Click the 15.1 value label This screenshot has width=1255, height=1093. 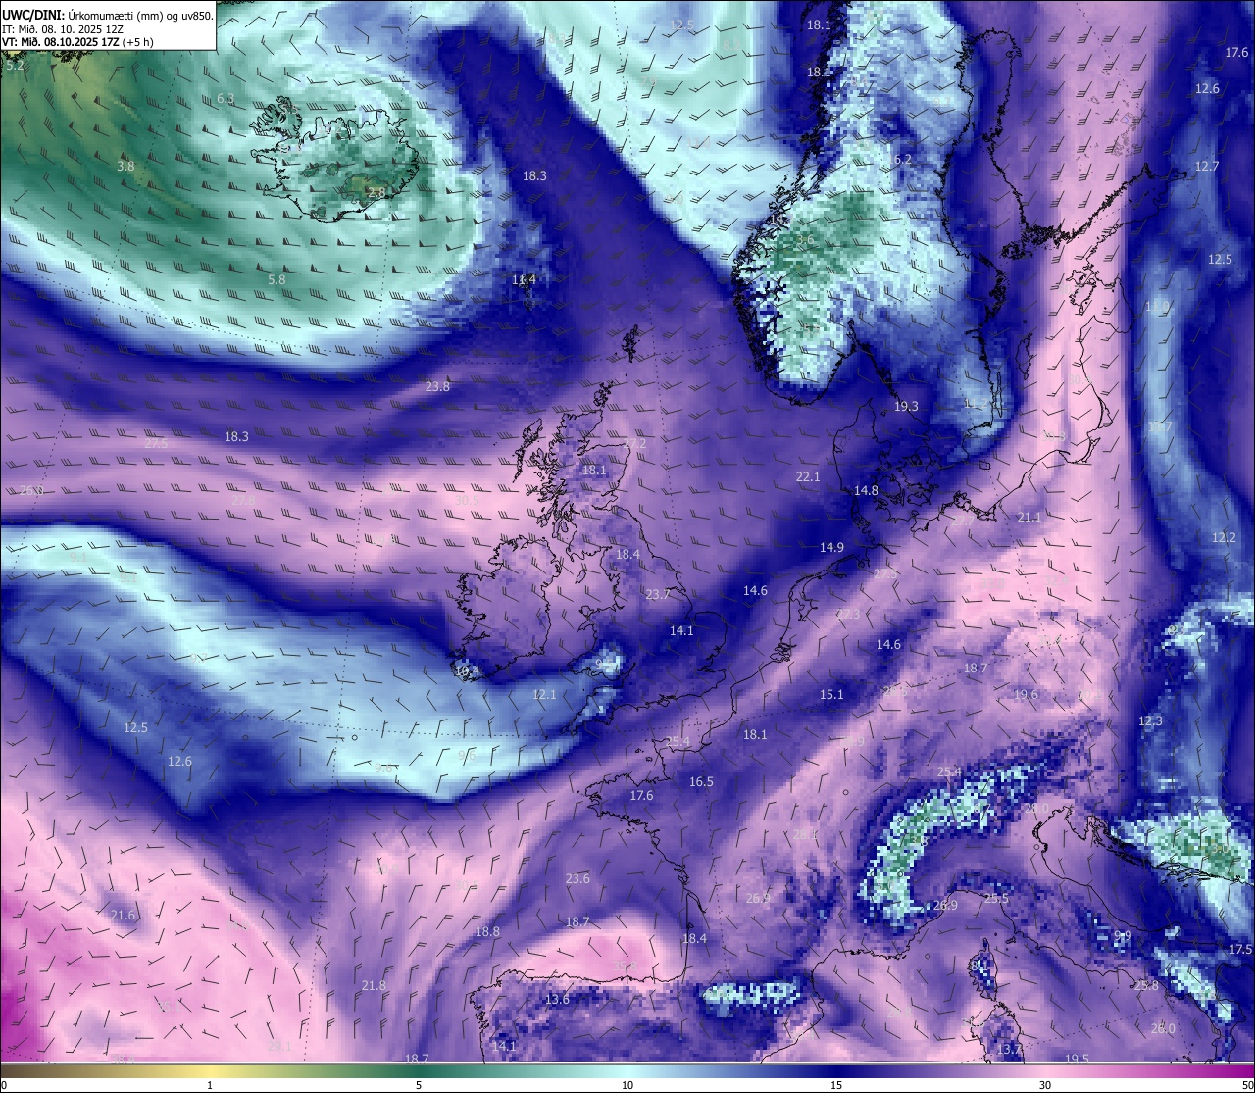(x=831, y=694)
